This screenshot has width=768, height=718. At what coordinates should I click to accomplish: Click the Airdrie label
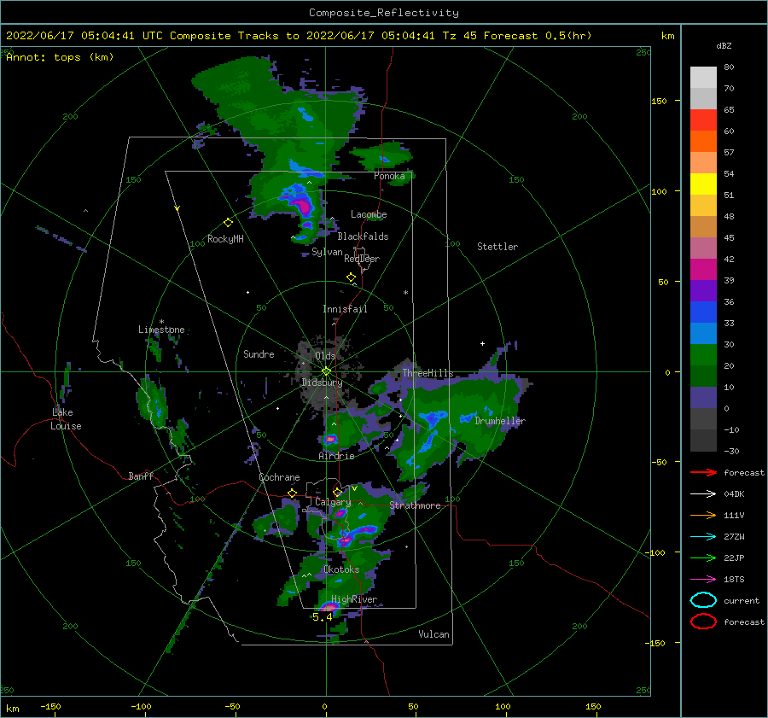click(336, 456)
